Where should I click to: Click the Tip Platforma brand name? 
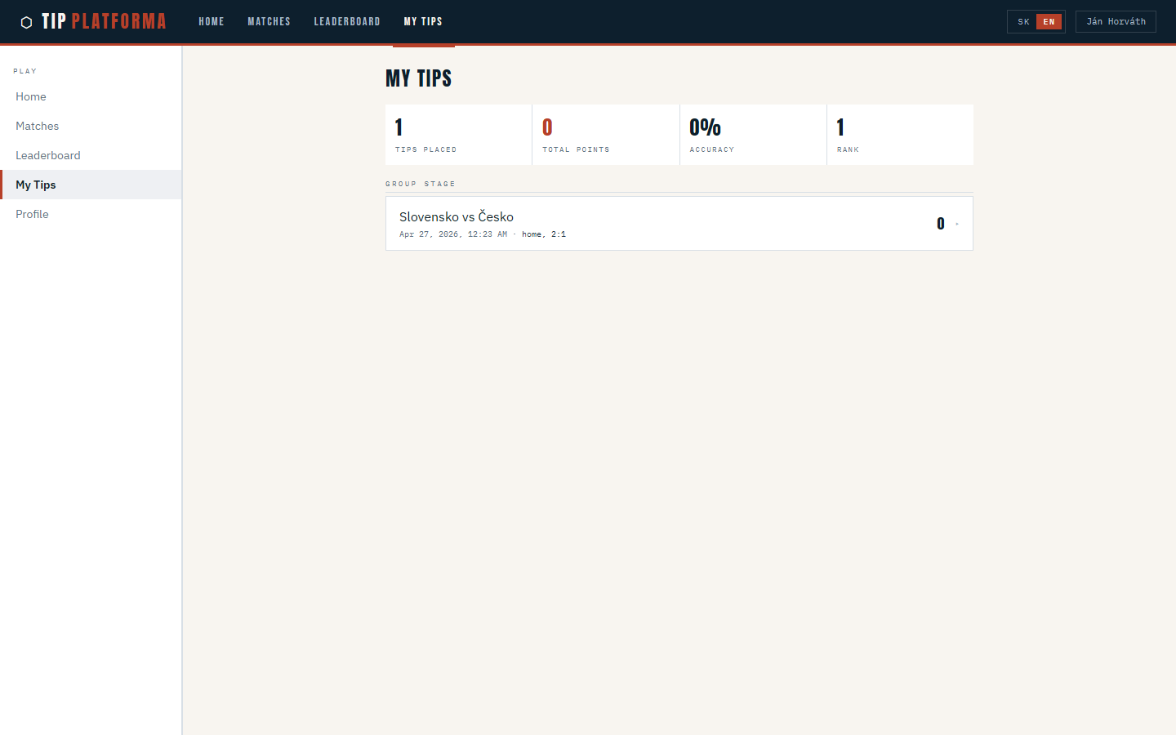point(104,21)
